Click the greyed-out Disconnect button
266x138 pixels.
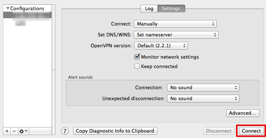click(218, 131)
